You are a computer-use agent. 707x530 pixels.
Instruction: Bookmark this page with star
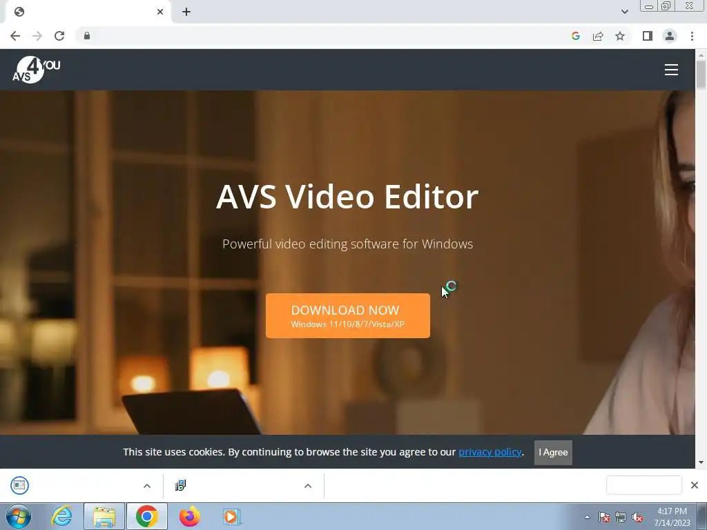click(620, 36)
